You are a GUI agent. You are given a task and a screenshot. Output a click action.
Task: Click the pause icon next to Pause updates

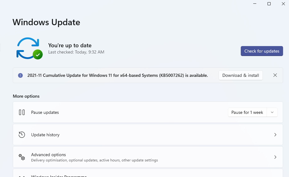pyautogui.click(x=22, y=112)
